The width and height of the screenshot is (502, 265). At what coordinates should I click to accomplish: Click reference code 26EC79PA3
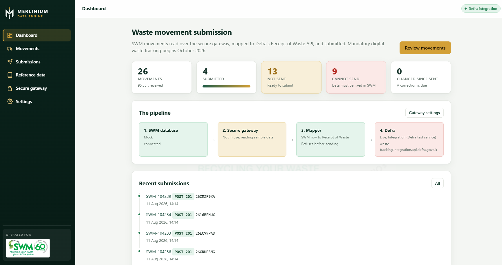pyautogui.click(x=205, y=233)
